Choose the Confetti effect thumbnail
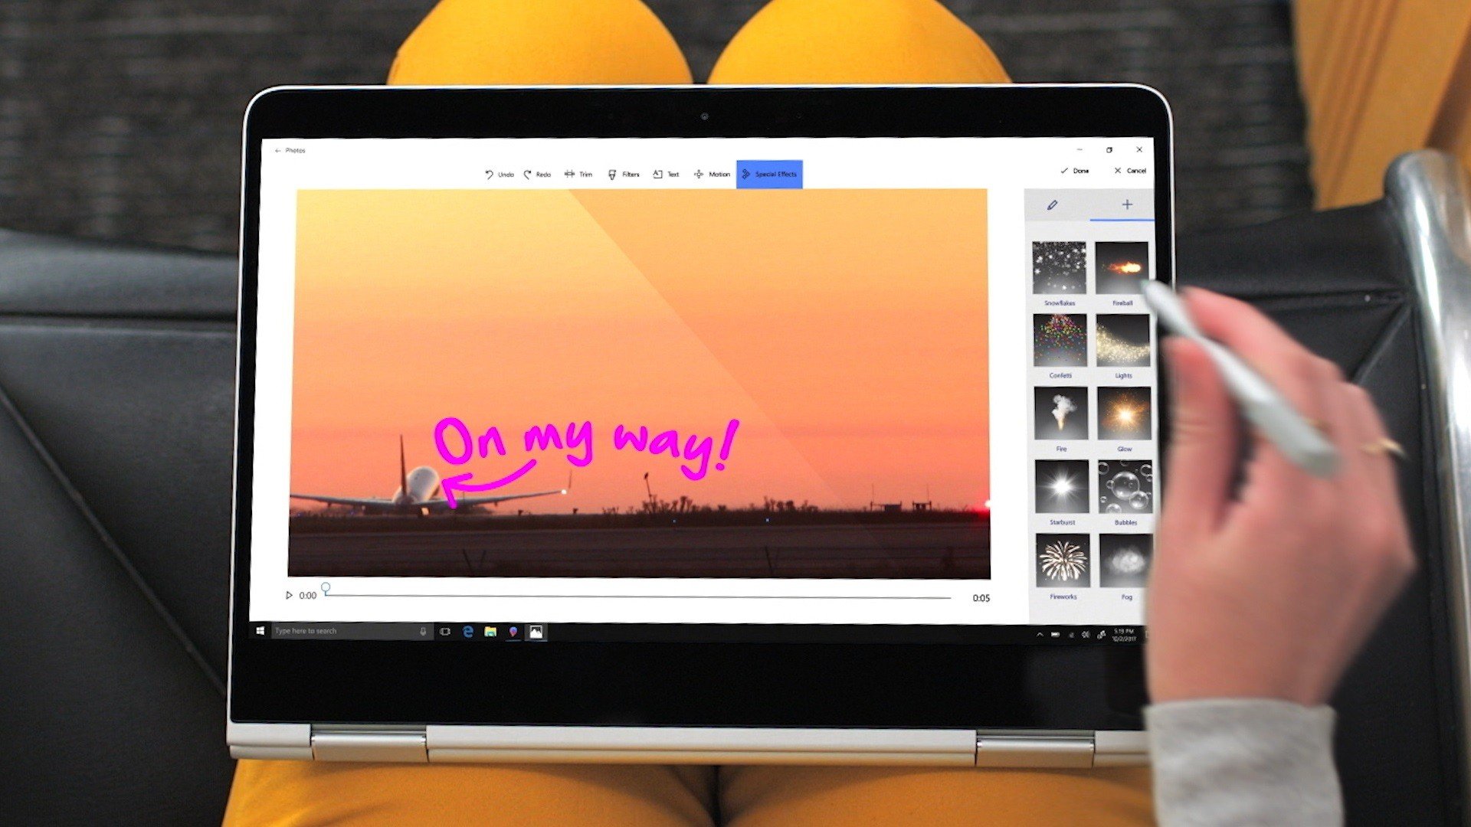1471x827 pixels. click(1060, 341)
